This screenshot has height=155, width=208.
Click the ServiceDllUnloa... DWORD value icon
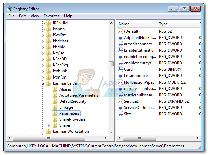(121, 107)
